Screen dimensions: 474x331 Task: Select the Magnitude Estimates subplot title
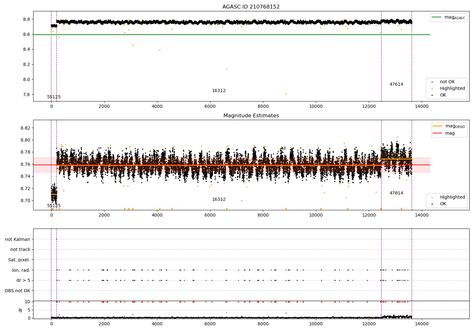[251, 116]
